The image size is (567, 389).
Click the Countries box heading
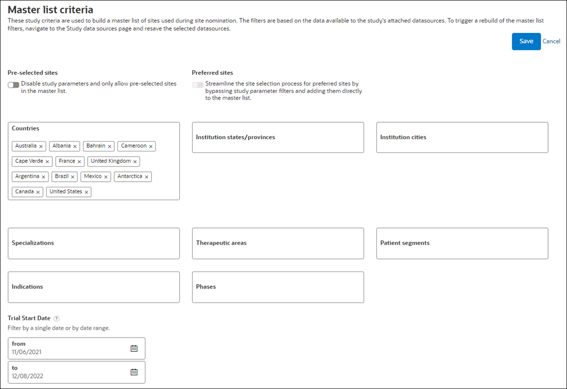(x=25, y=128)
